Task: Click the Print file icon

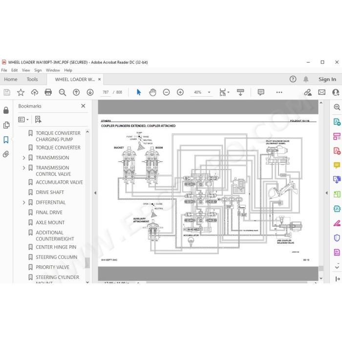Action: click(48, 92)
